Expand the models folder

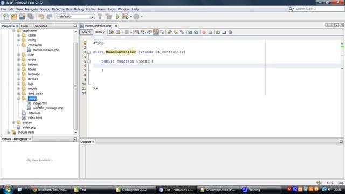[19, 88]
